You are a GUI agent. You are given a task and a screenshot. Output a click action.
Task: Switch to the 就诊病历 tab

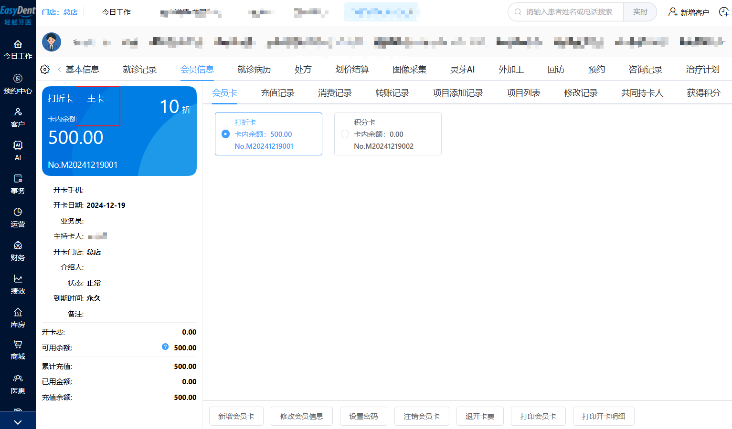[x=254, y=70]
